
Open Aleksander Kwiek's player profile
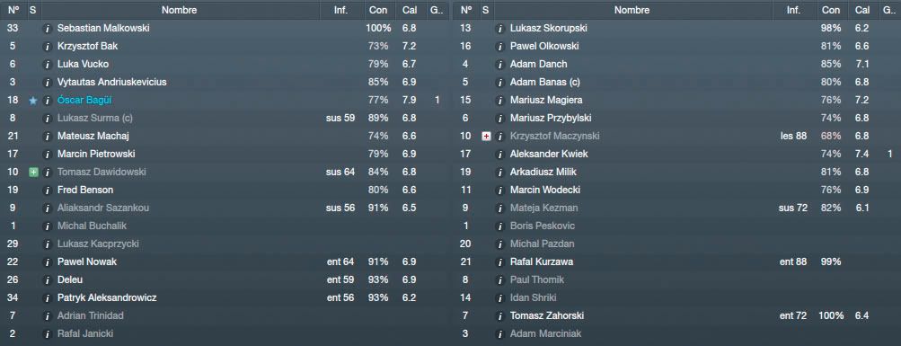tap(549, 154)
